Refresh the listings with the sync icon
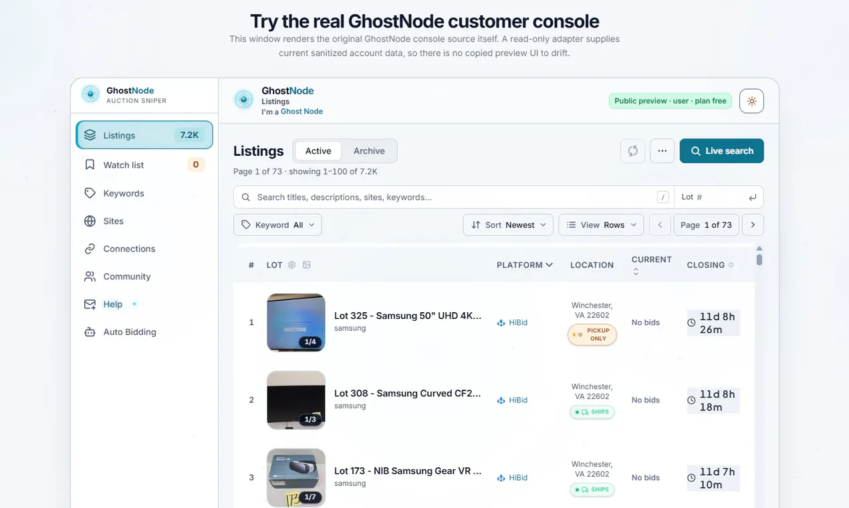 [x=632, y=150]
